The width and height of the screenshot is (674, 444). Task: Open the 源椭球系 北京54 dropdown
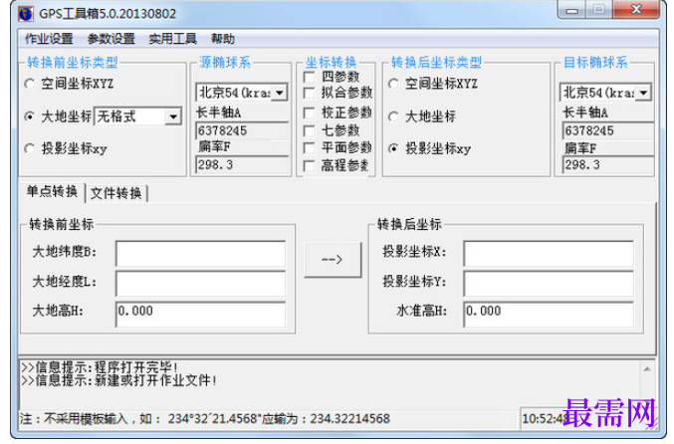click(x=242, y=93)
